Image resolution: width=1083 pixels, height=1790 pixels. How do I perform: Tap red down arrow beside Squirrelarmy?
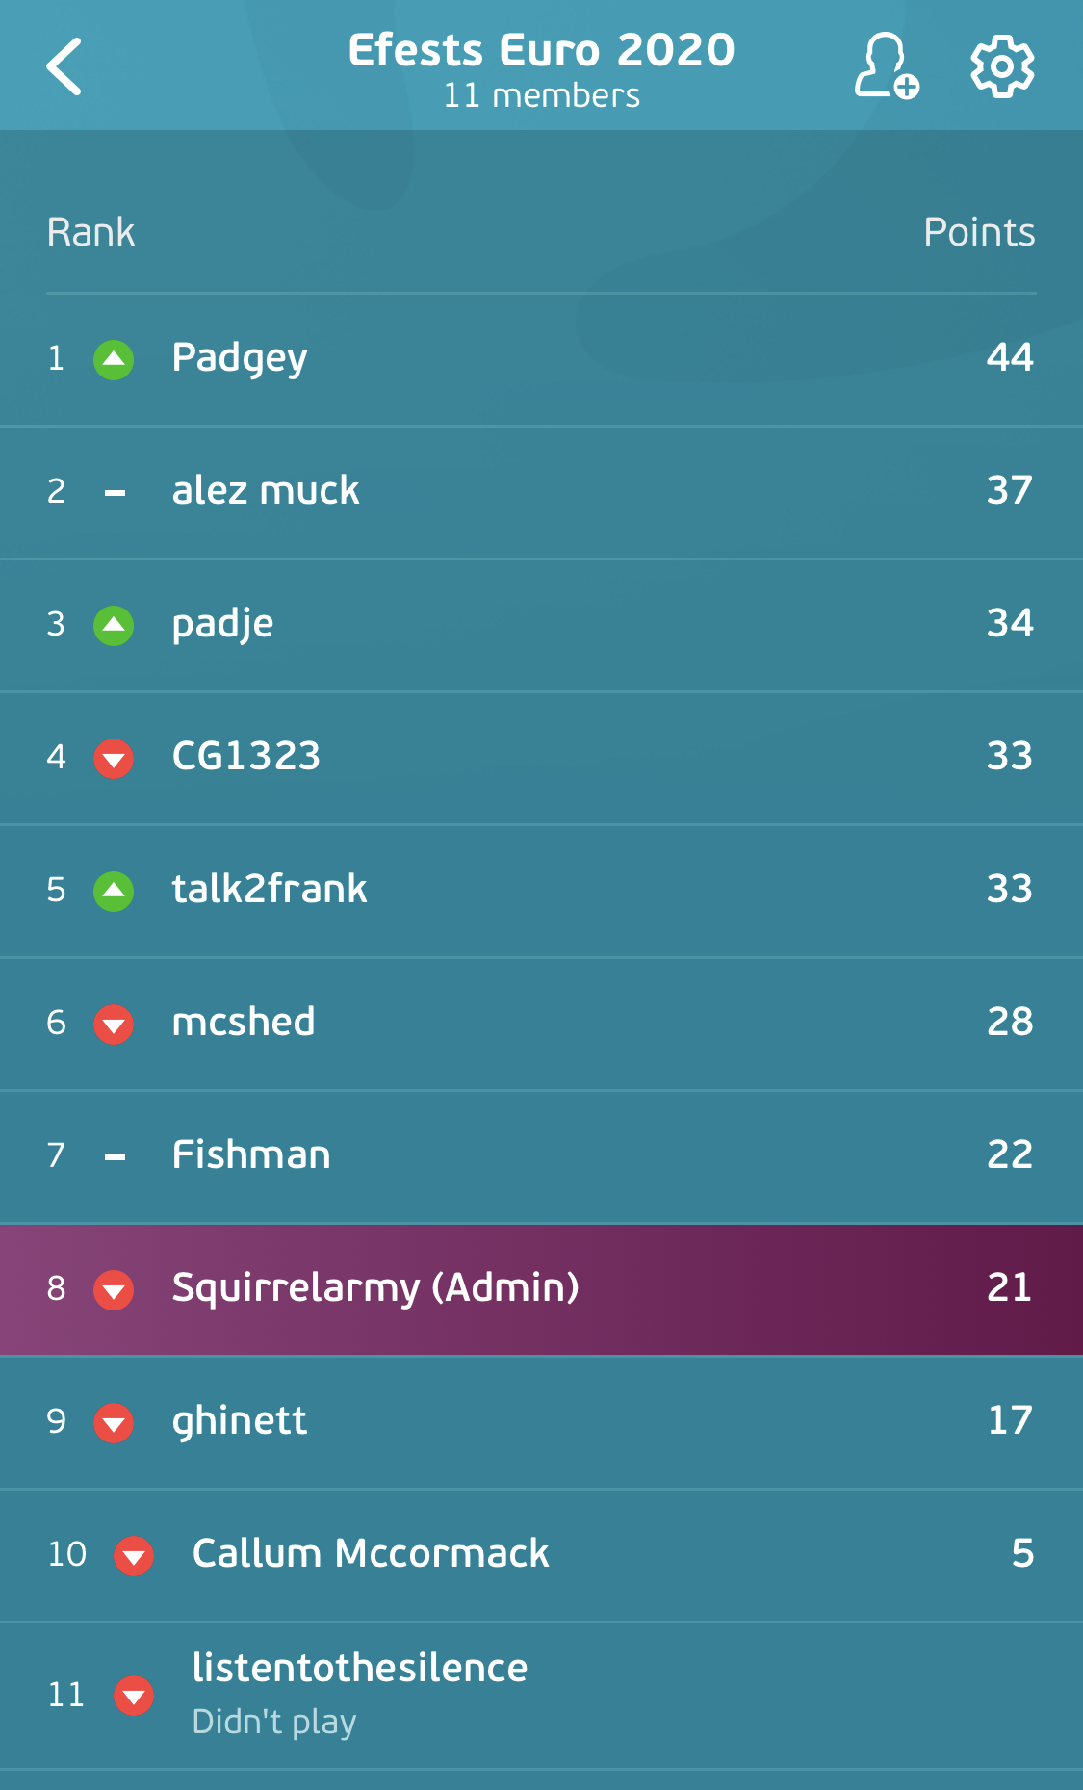click(114, 1290)
